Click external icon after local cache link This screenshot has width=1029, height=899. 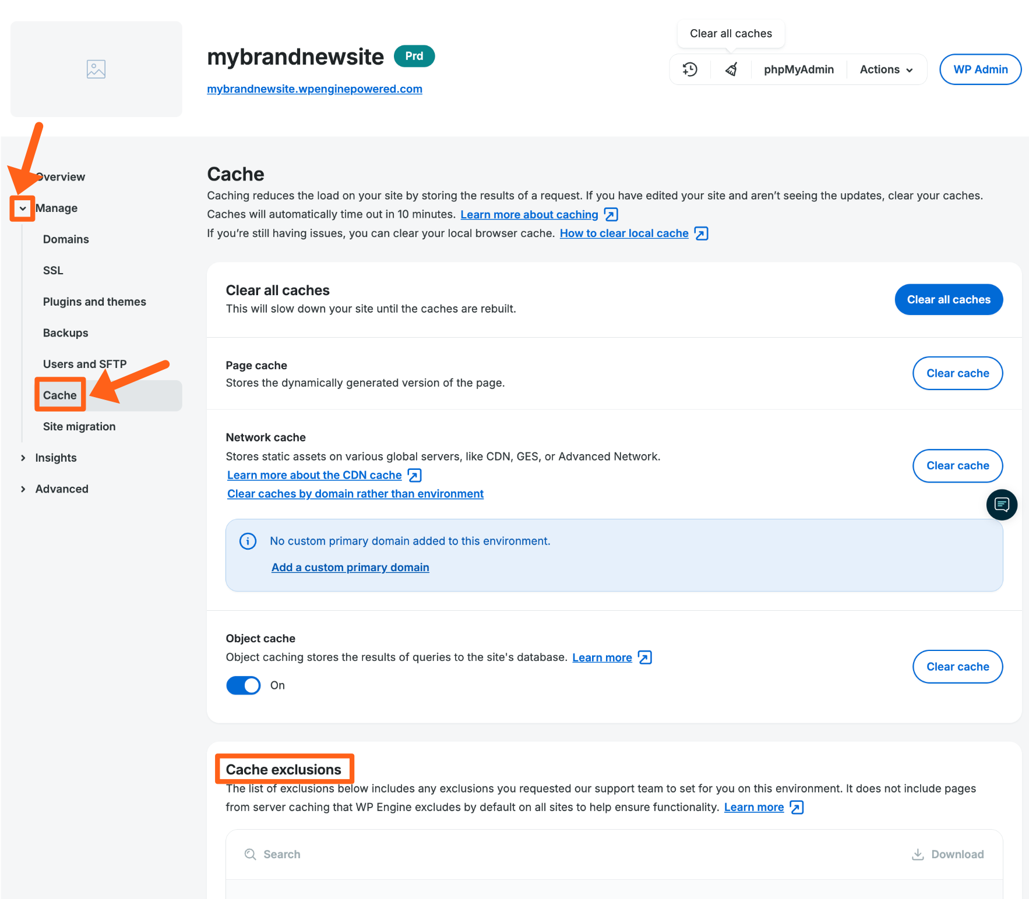(701, 233)
